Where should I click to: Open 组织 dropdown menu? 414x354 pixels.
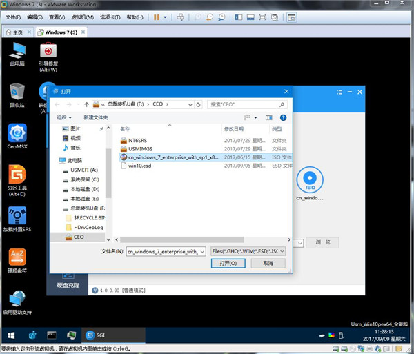(64, 117)
